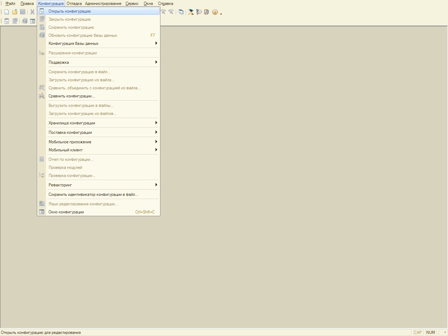Open the Правка menu
448x336 pixels.
click(x=27, y=4)
